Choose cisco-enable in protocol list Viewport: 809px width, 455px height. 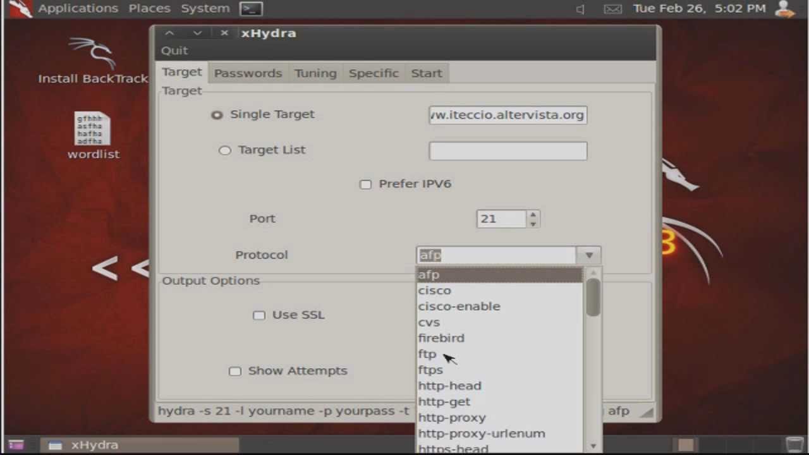click(499, 306)
